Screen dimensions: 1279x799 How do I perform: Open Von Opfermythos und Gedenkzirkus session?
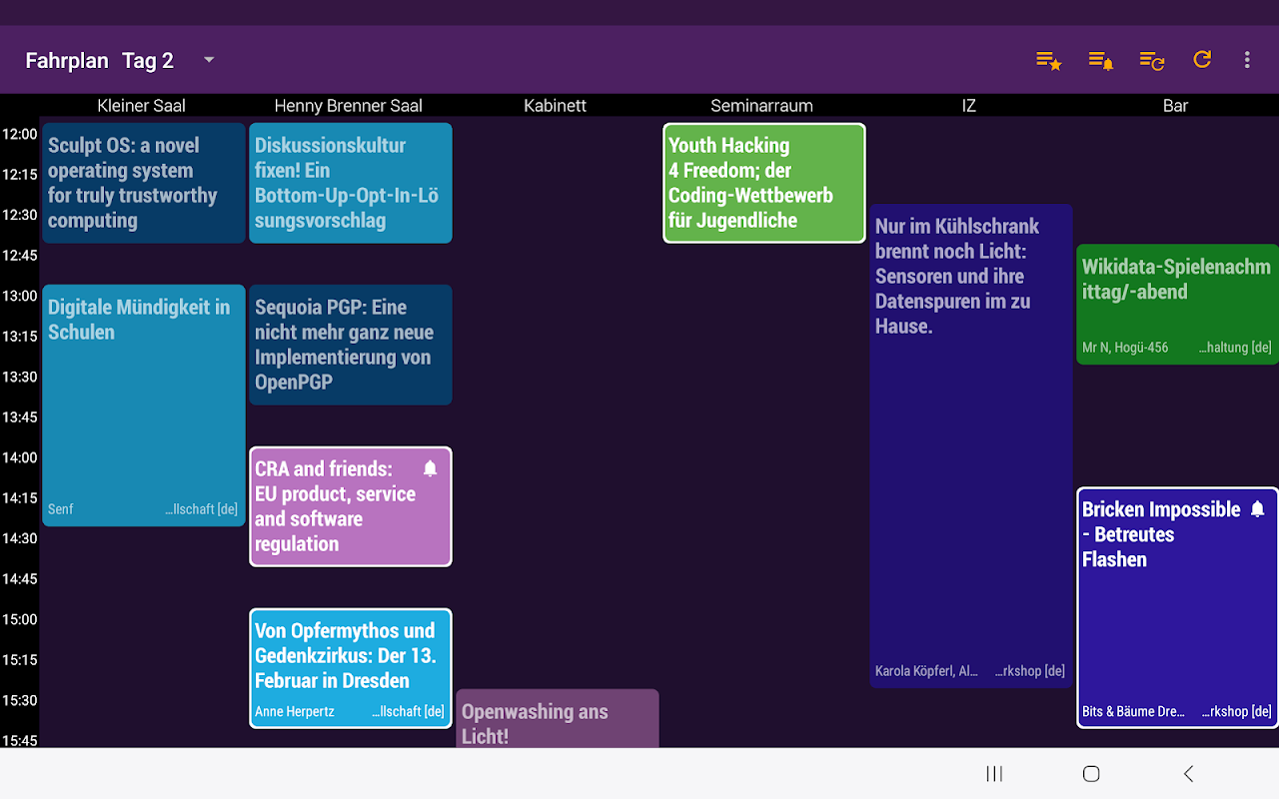[351, 668]
